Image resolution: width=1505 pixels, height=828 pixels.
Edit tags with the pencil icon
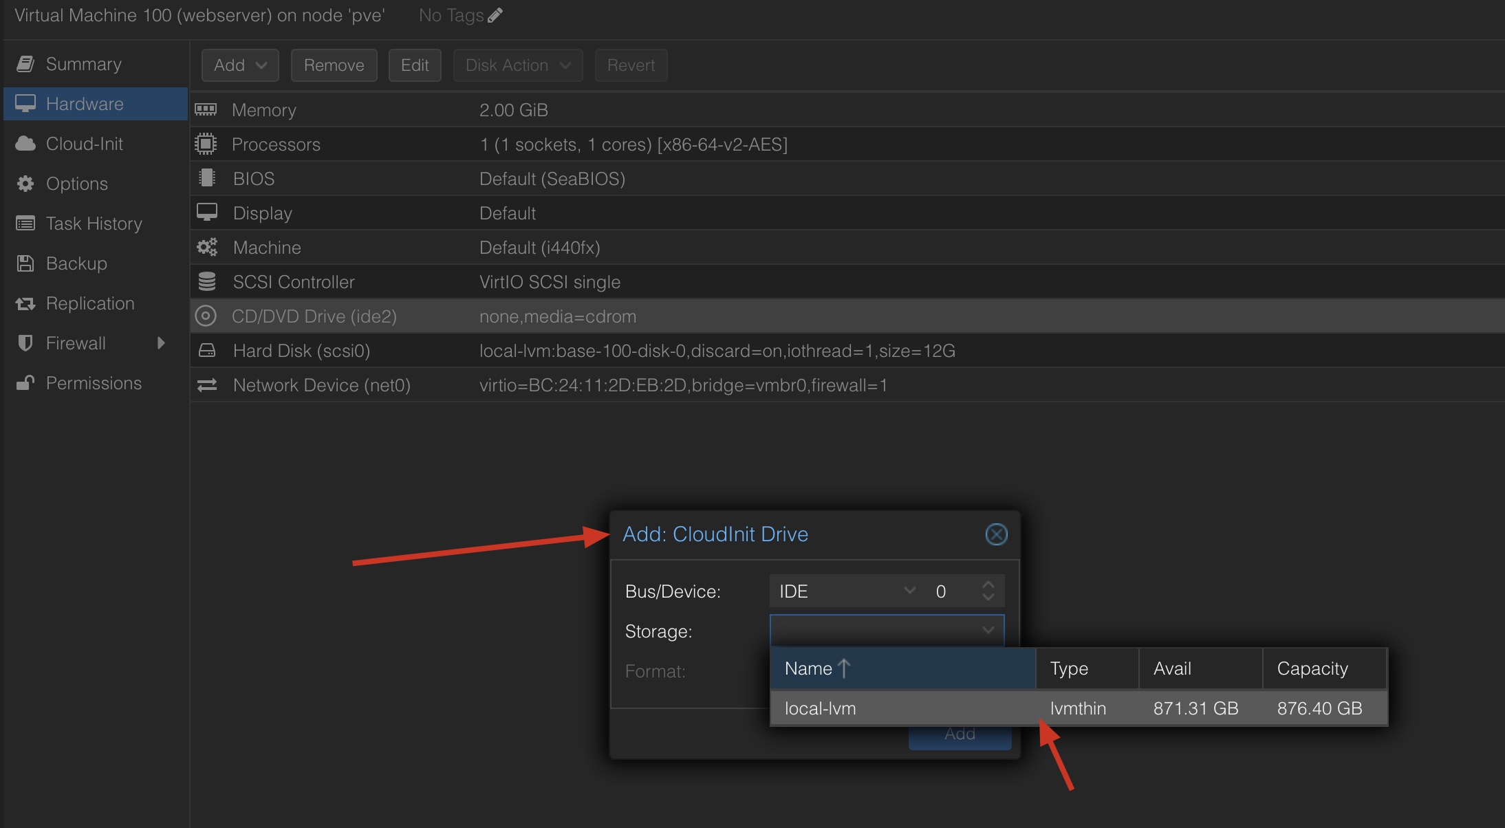(495, 15)
